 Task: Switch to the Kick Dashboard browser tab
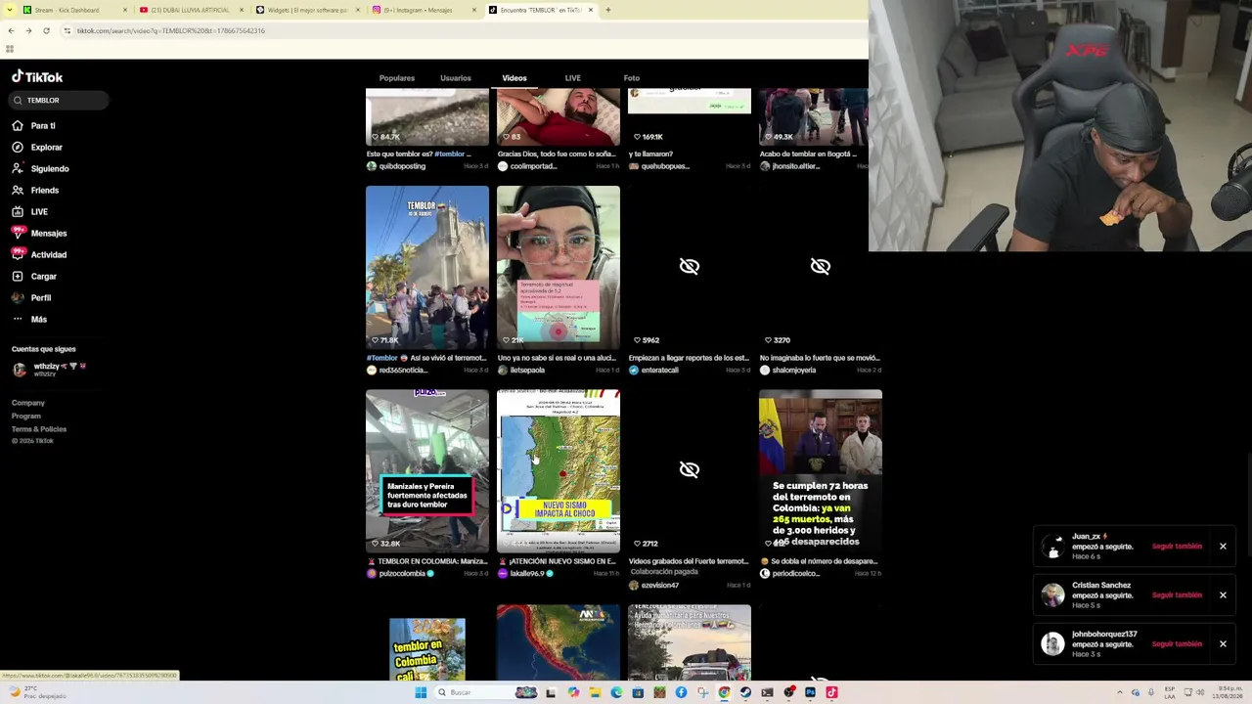(x=74, y=10)
